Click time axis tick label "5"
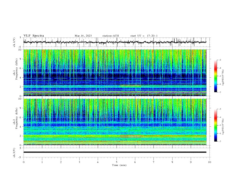 click(x=117, y=162)
